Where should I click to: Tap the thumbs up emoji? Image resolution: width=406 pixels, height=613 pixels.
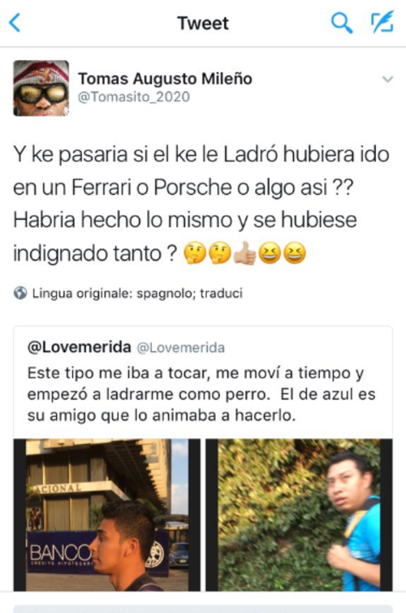click(x=245, y=253)
